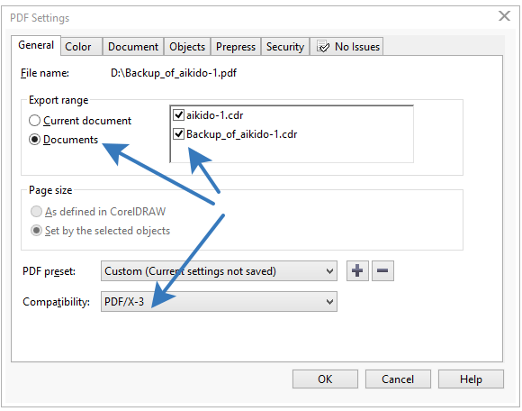Confirm settings with the OK button
Screen dimensions: 522x411
[325, 379]
